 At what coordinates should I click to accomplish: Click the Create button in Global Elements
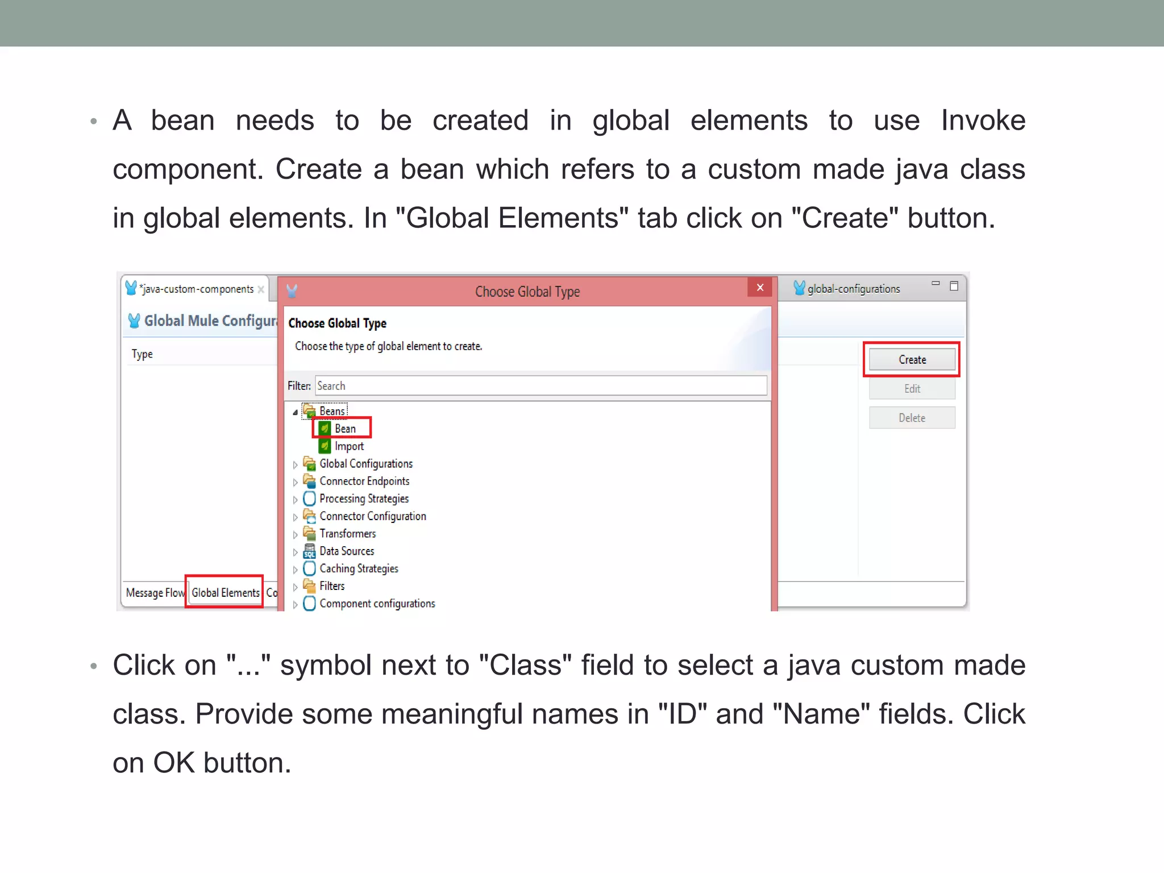[912, 360]
